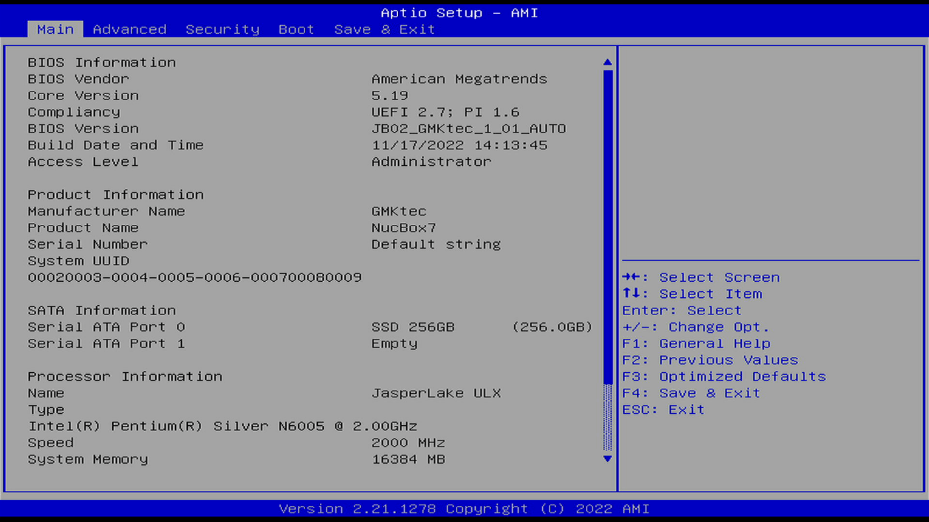The height and width of the screenshot is (522, 929).
Task: Click the Enter: Select help hint
Action: [x=681, y=310]
